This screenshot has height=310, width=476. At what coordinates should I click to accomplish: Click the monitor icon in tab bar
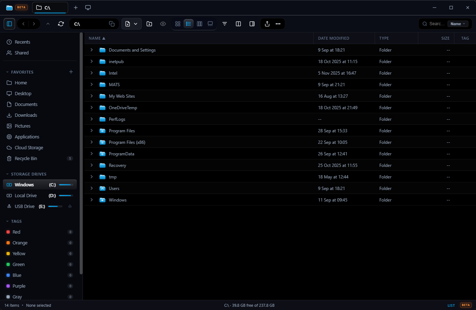tap(88, 8)
